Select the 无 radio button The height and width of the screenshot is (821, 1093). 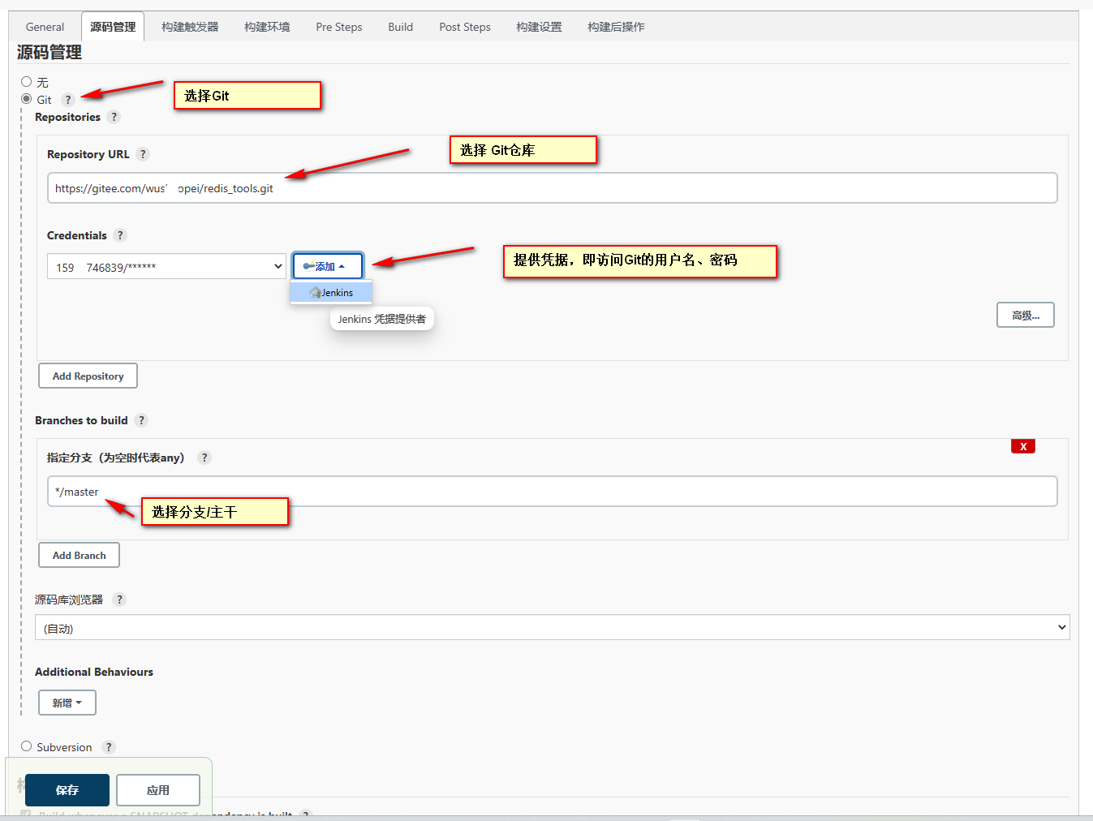[x=26, y=81]
